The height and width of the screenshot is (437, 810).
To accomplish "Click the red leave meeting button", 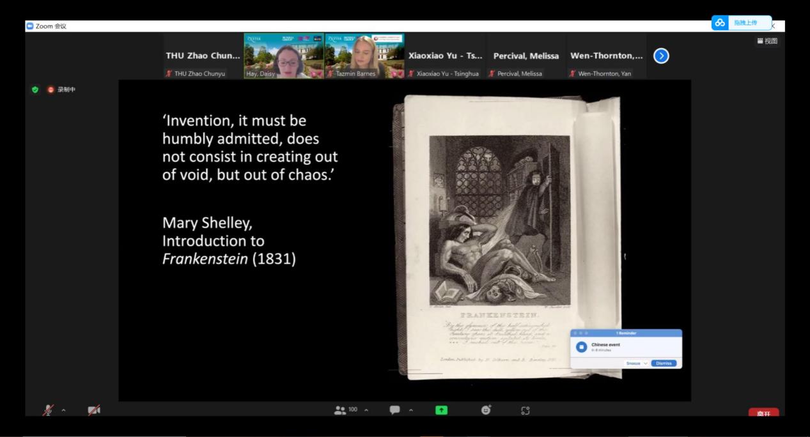I will point(763,413).
